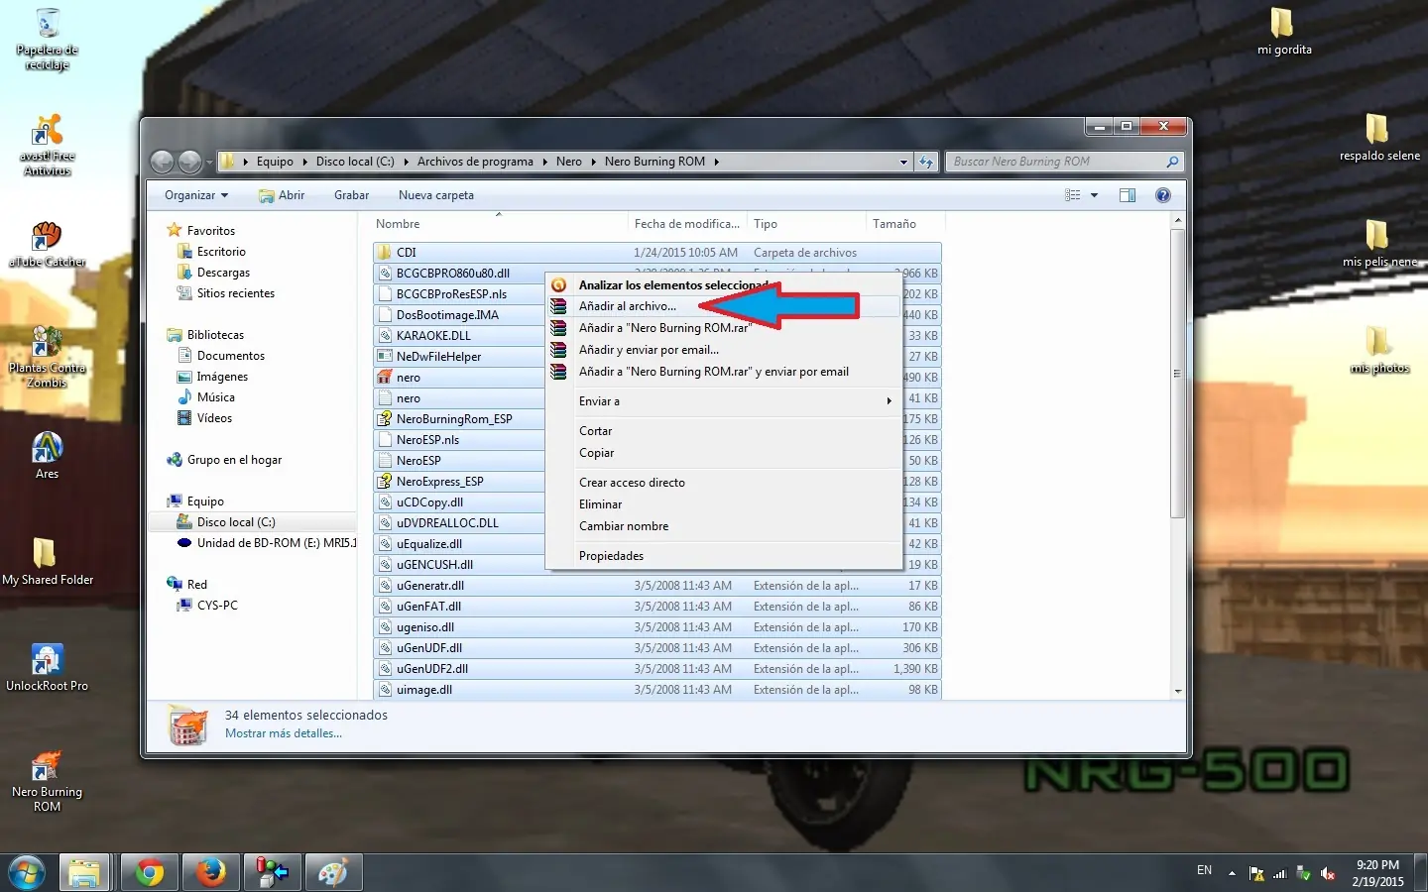
Task: Click the Explorer back navigation arrow
Action: tap(163, 162)
